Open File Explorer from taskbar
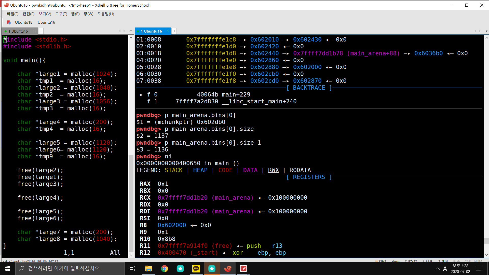489x275 pixels. point(148,269)
